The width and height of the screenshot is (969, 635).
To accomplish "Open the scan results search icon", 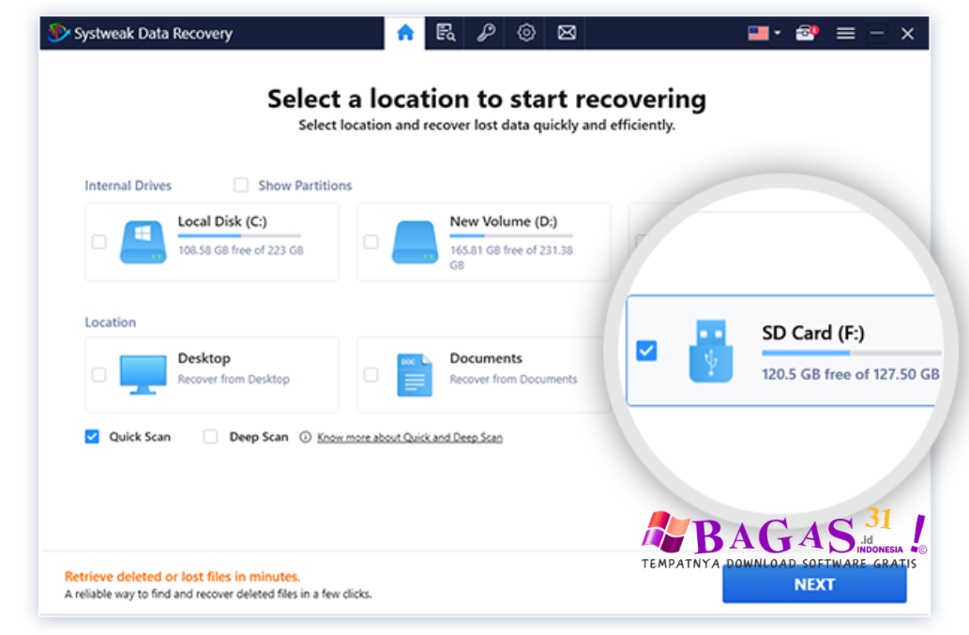I will pyautogui.click(x=446, y=33).
